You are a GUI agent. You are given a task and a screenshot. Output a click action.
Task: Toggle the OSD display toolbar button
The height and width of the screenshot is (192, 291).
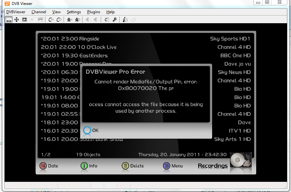pos(9,20)
